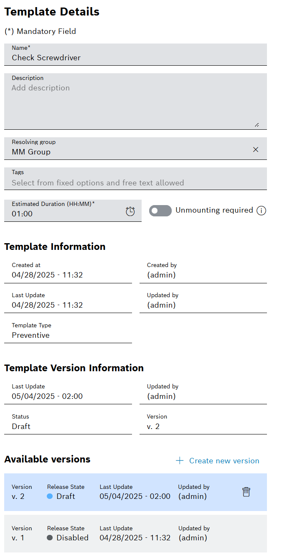Toggle the Unmounting required switch
Image resolution: width=282 pixels, height=560 pixels.
pos(160,211)
